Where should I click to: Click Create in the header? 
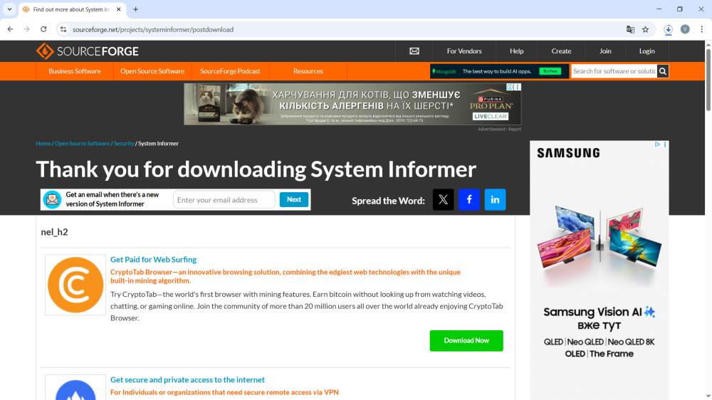click(x=561, y=51)
